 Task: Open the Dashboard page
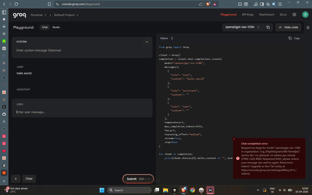tap(266, 15)
